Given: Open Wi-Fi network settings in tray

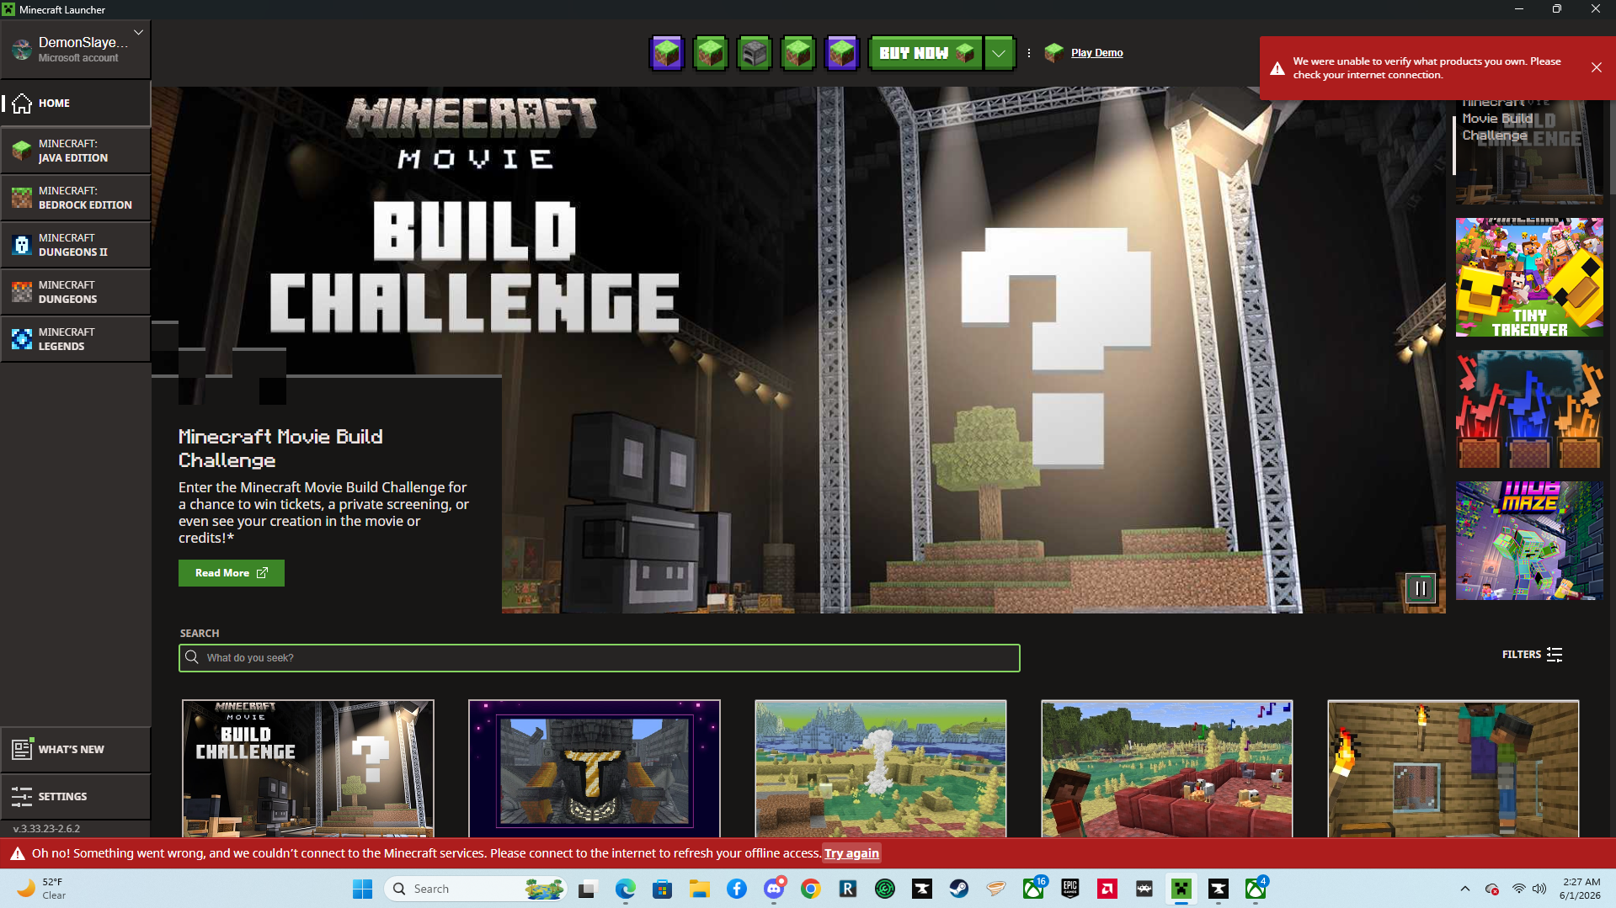Looking at the screenshot, I should pos(1519,889).
